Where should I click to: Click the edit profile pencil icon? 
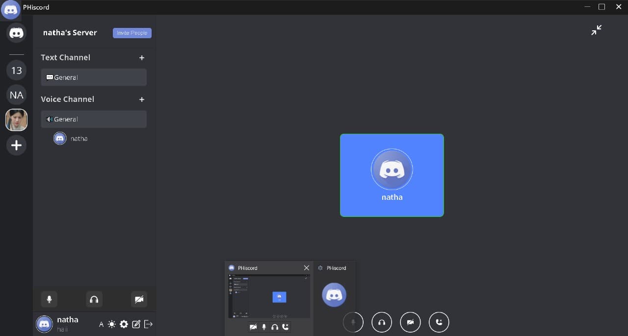pyautogui.click(x=136, y=324)
